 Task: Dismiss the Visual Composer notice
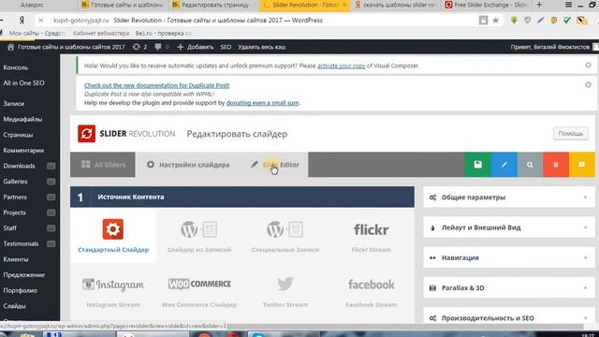click(x=588, y=66)
